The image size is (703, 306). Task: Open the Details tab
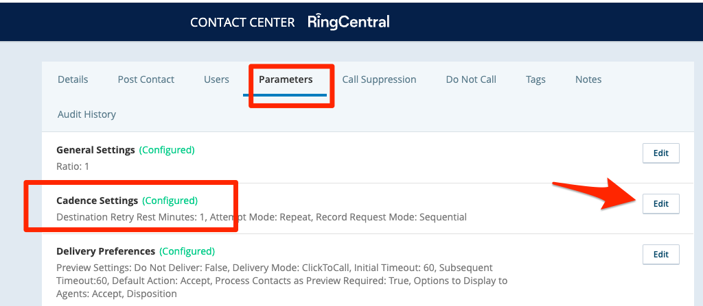73,79
